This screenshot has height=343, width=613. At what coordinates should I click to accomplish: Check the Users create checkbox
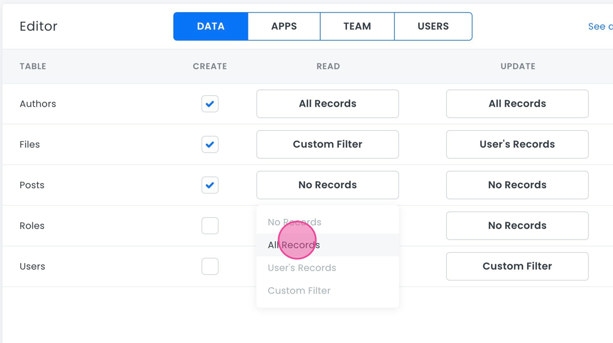pos(210,266)
